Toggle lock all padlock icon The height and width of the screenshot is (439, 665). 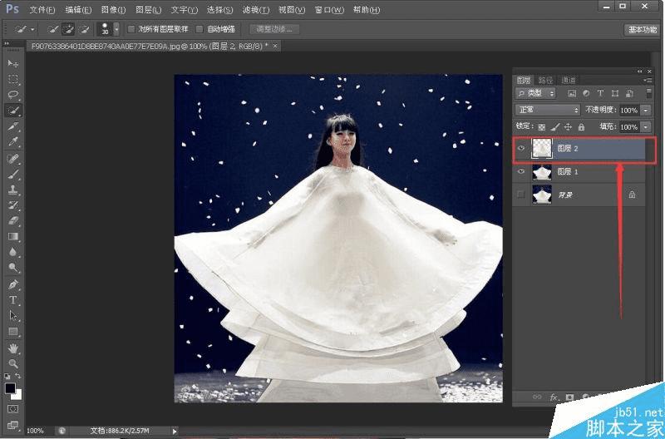(581, 127)
